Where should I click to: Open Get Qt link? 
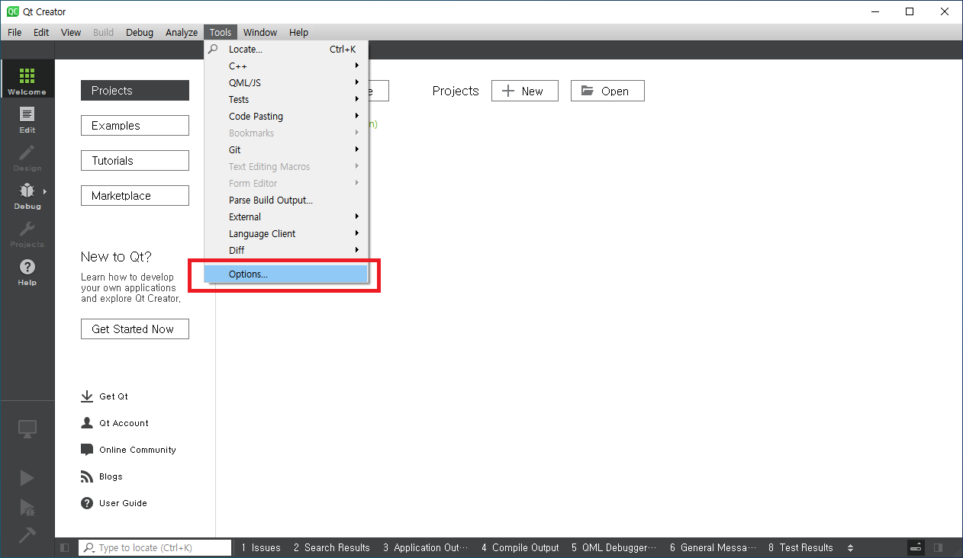[x=114, y=396]
